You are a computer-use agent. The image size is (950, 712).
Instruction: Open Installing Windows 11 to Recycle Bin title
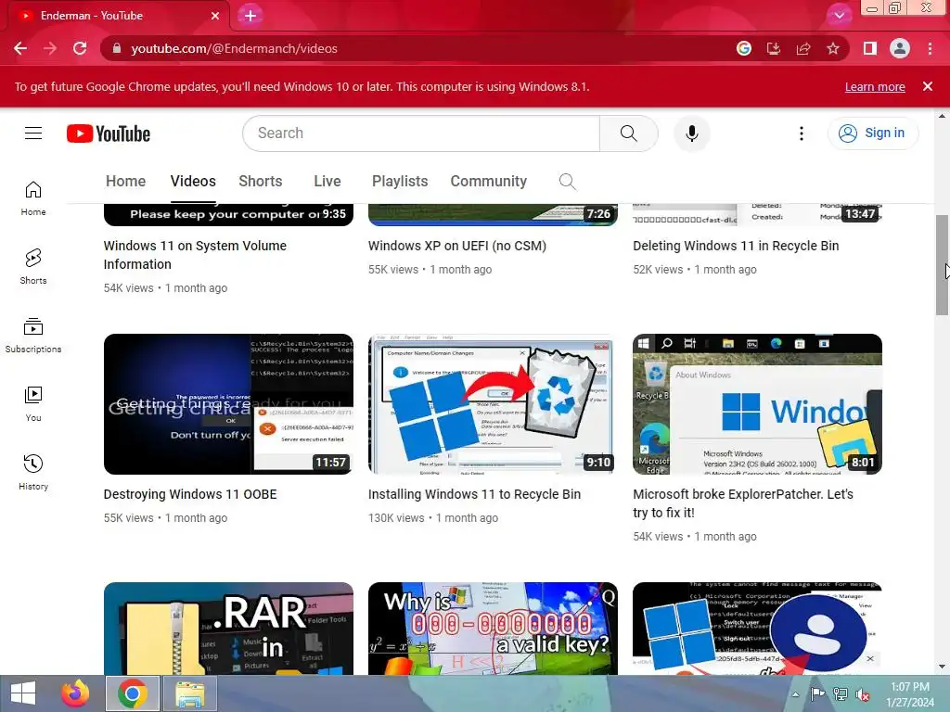pos(474,494)
